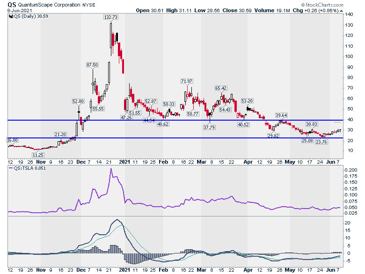Click the 0.200 tick on the ratio axis
Viewport: 365px width, 274px height.
coord(351,170)
